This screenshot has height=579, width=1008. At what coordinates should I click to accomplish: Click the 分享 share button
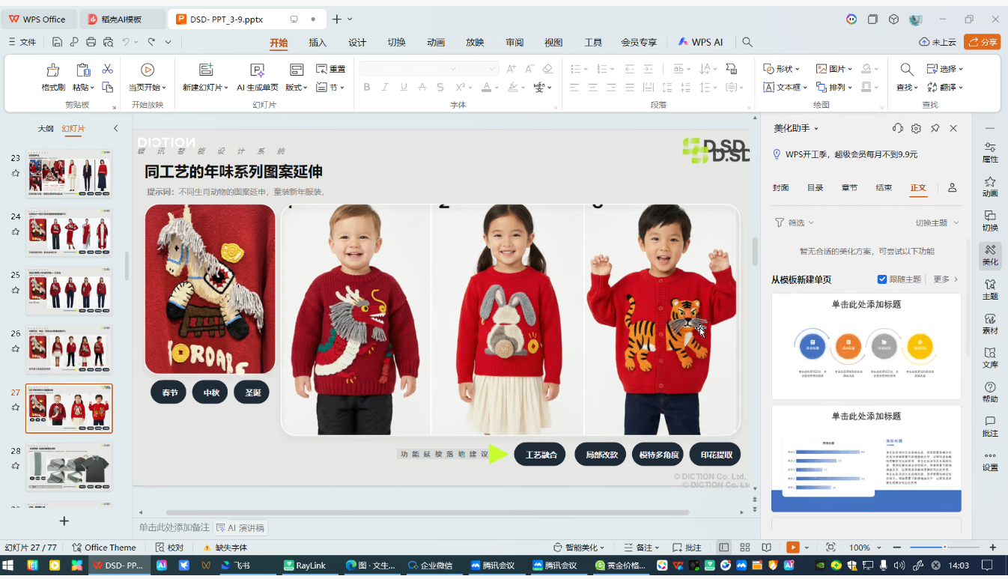click(982, 42)
